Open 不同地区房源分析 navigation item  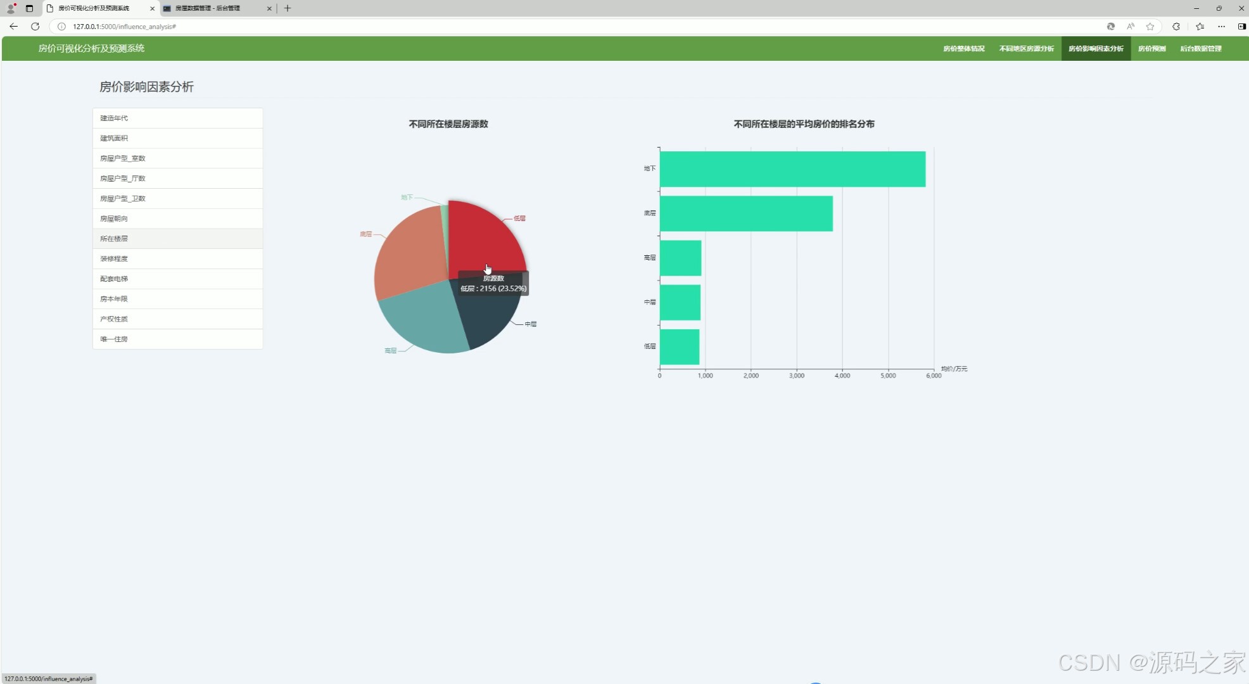(x=1026, y=49)
